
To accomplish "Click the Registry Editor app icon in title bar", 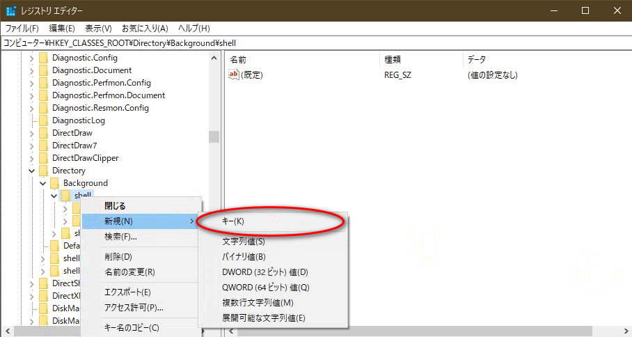I will point(11,10).
